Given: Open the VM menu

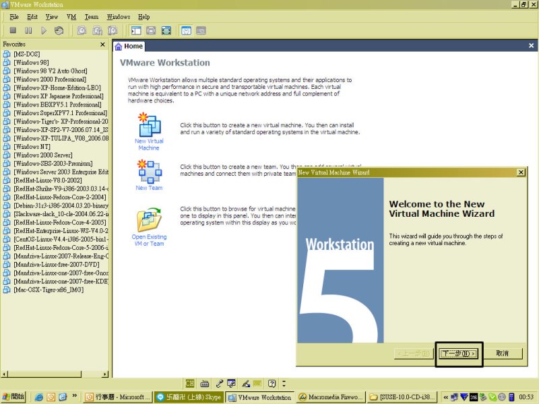Looking at the screenshot, I should point(71,17).
